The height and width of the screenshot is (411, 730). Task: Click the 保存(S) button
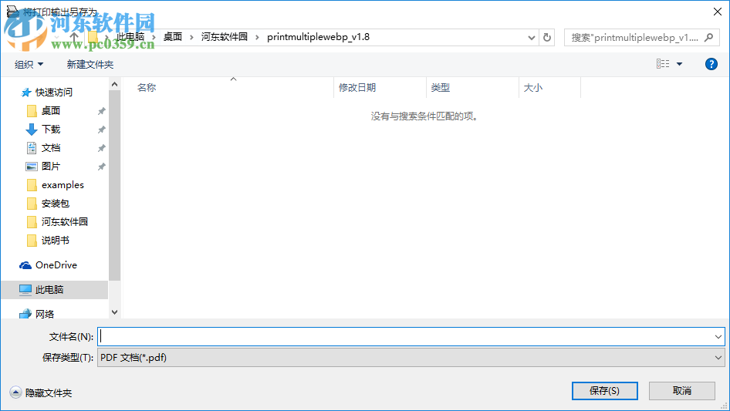605,390
